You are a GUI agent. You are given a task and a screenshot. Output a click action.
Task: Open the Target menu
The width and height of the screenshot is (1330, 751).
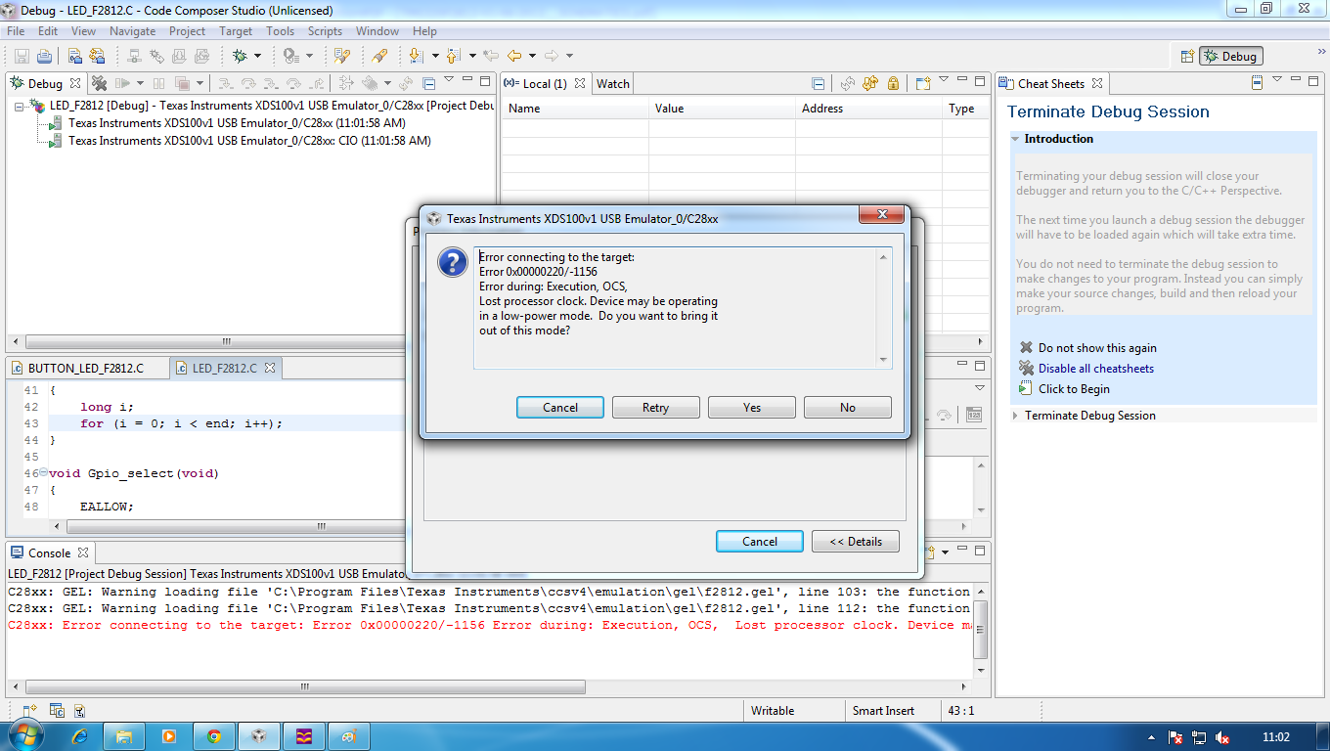[235, 30]
